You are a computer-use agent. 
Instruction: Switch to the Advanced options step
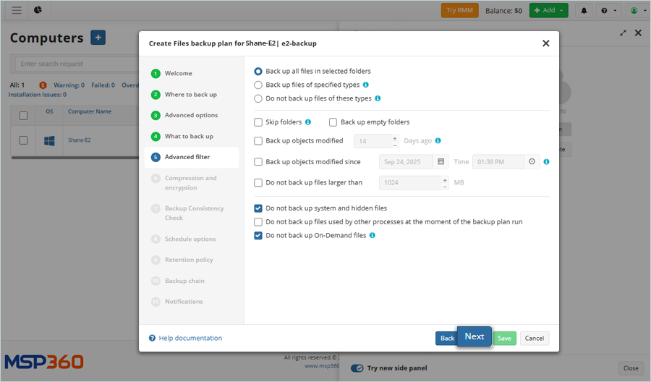coord(191,115)
